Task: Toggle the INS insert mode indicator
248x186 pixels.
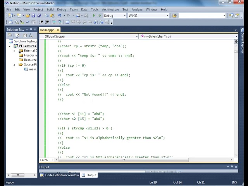Action: (x=234, y=182)
